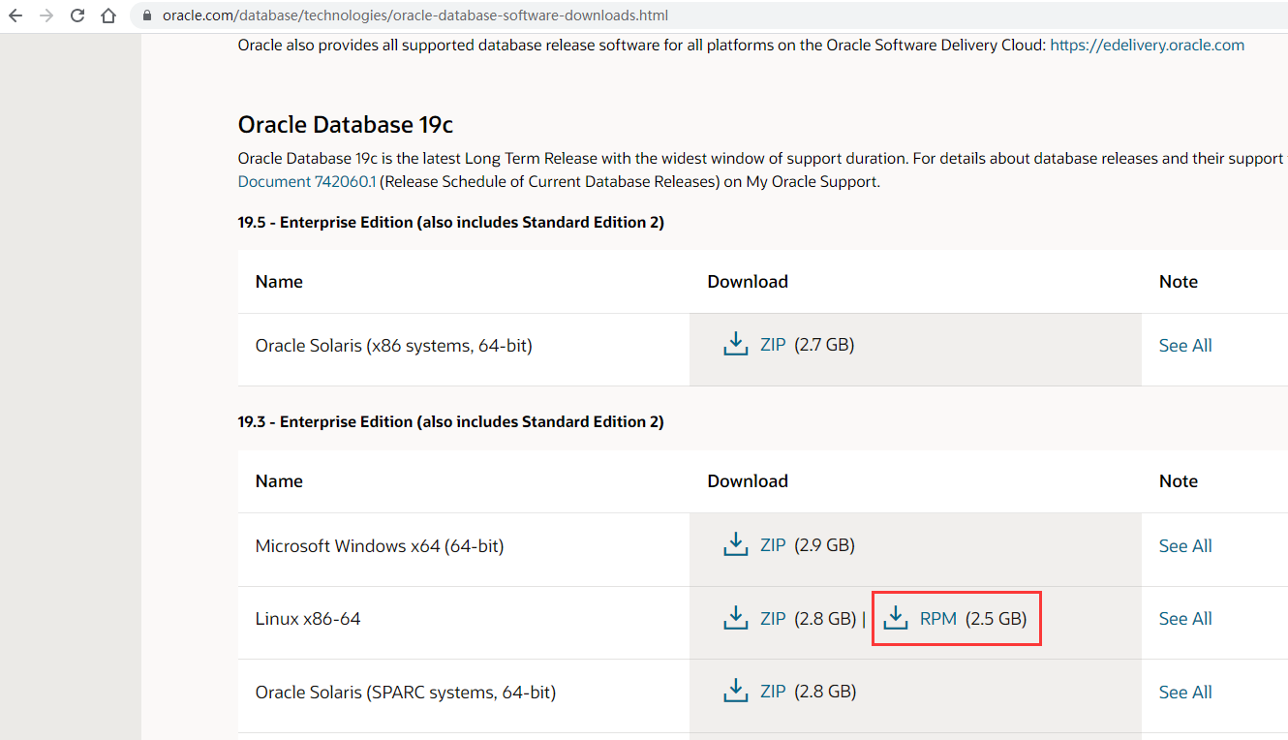1288x740 pixels.
Task: Download Microsoft Windows x64 ZIP (2.9 GB)
Action: [773, 545]
